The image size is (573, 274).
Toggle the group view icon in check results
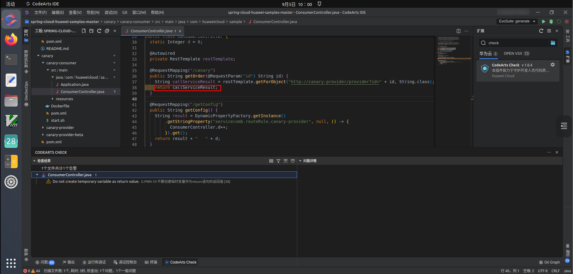(x=271, y=161)
